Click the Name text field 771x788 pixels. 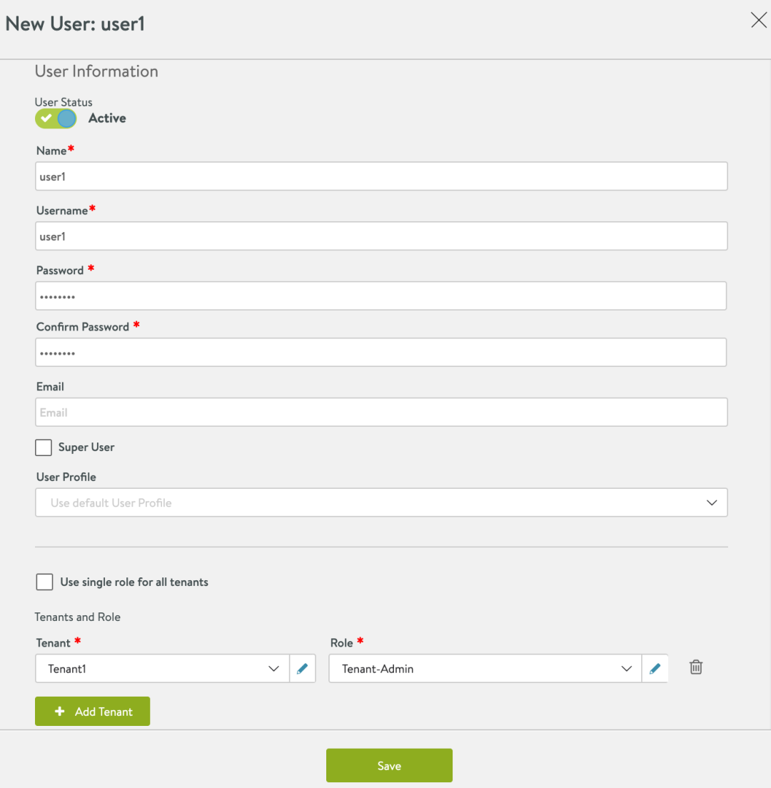[381, 176]
